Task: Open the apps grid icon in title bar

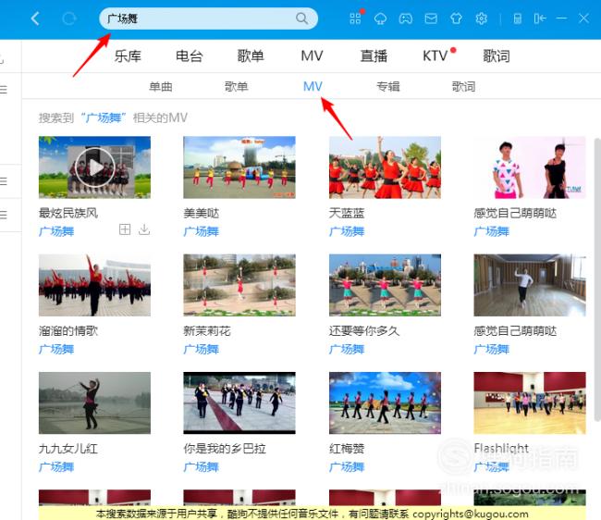Action: point(355,19)
